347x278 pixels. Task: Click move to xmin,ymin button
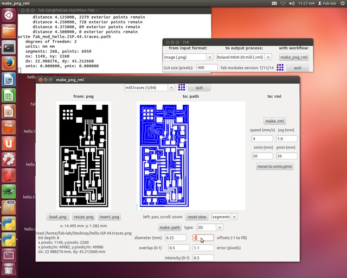275,166
